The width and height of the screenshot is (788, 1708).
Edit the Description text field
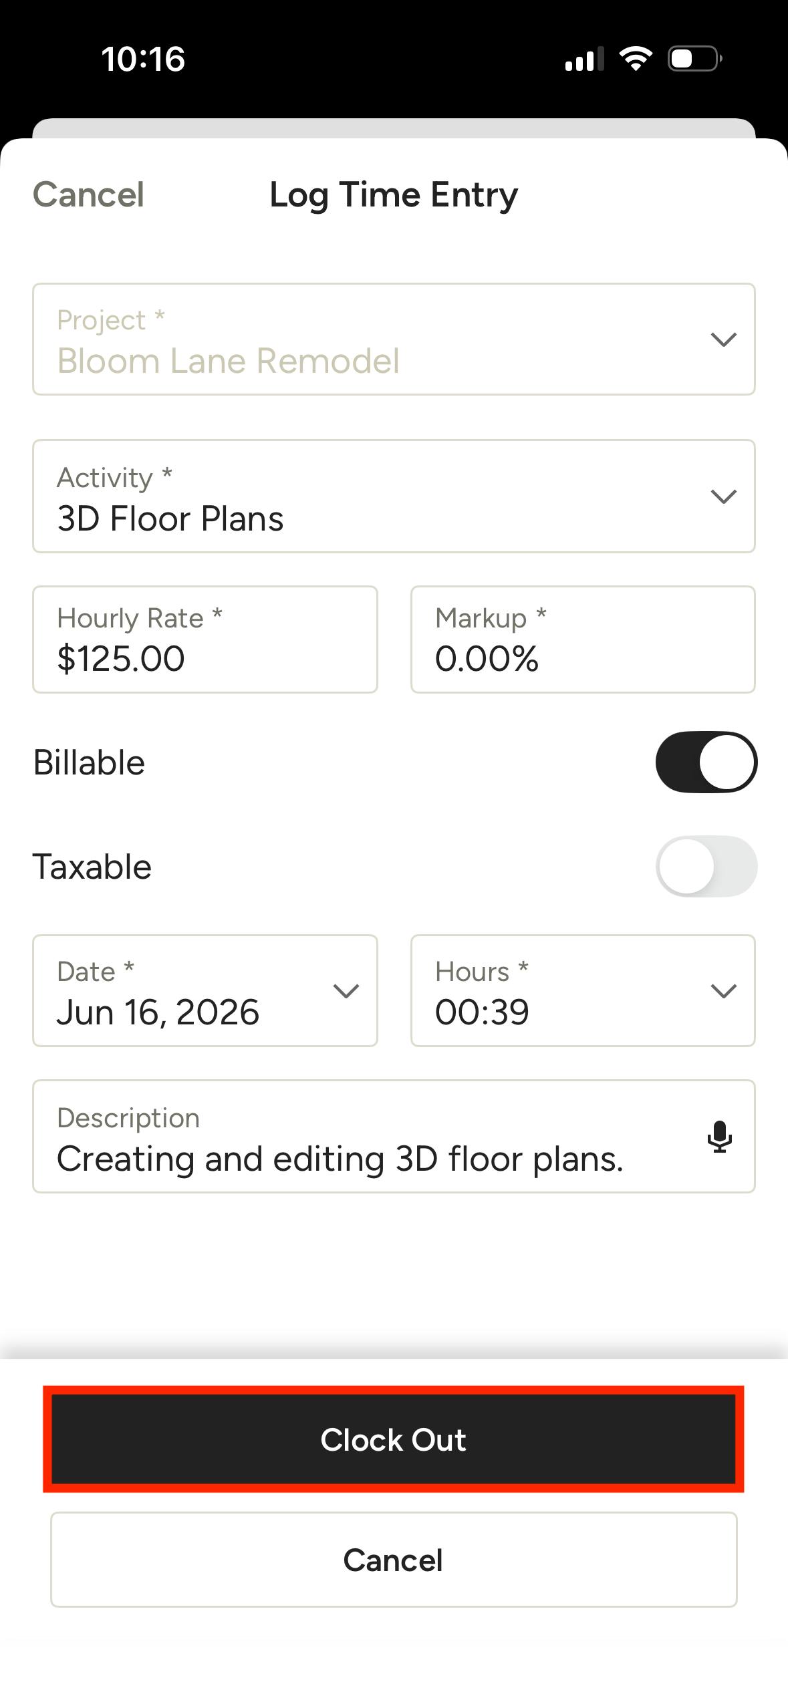click(394, 1137)
